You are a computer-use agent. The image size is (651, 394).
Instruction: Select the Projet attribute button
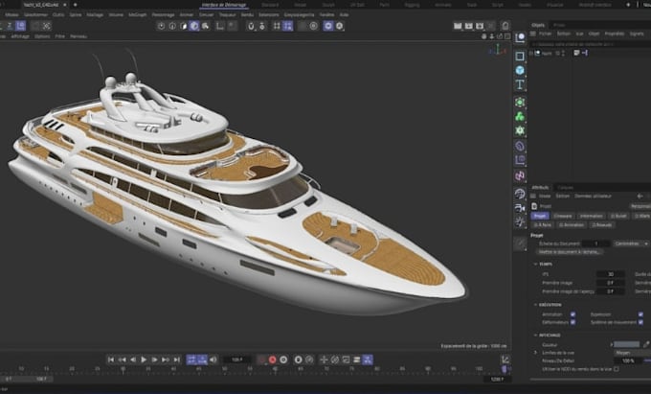[540, 216]
